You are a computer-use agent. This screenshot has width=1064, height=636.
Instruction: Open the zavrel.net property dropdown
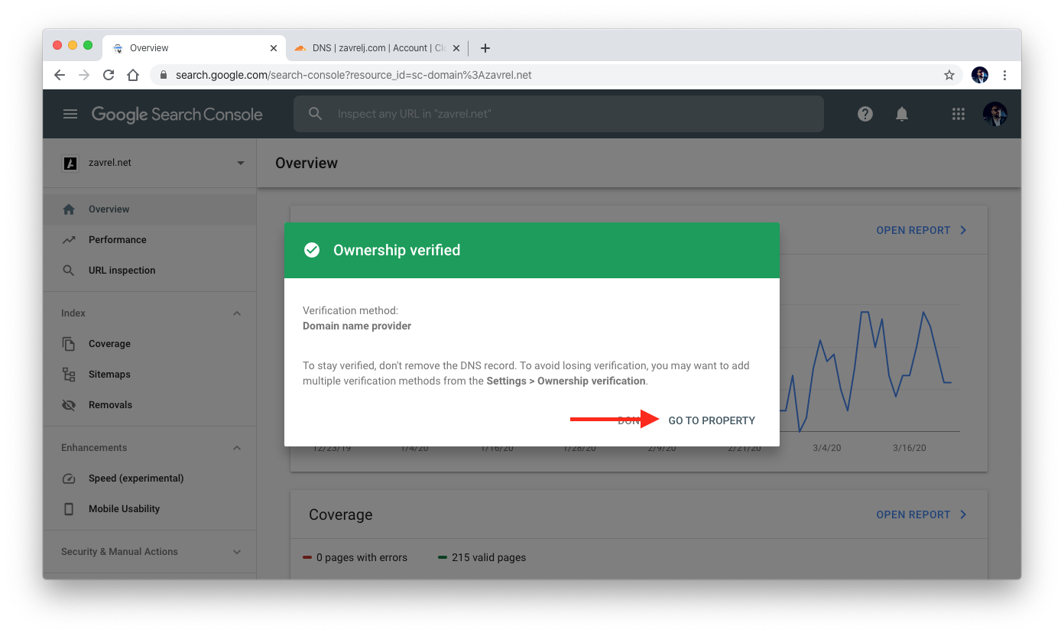point(241,163)
